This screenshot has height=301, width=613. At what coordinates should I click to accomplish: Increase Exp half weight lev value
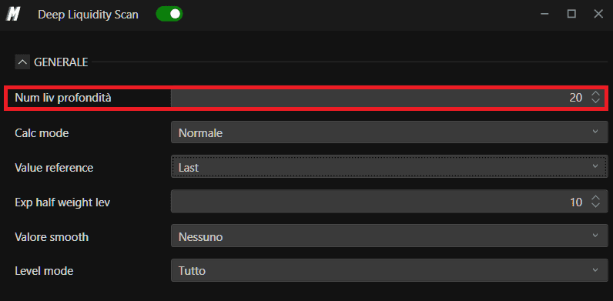point(595,198)
